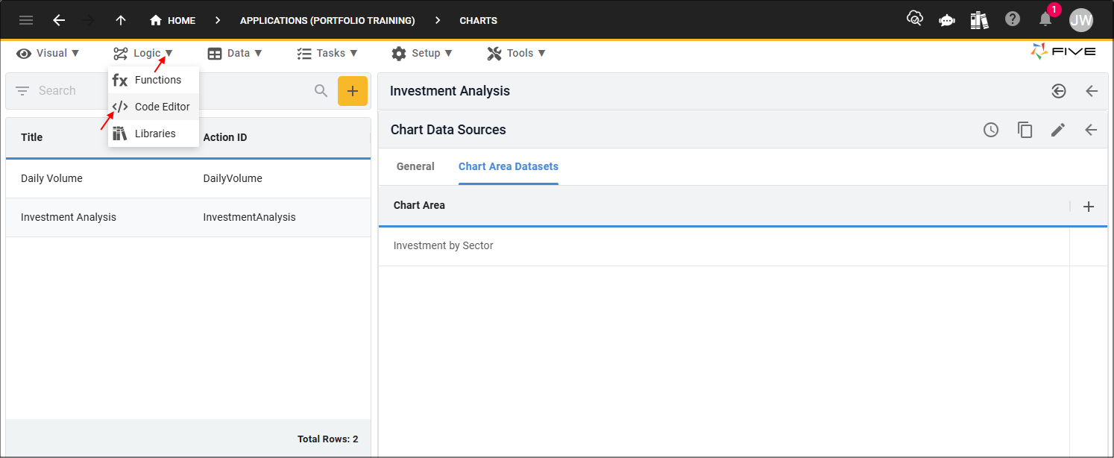Focus the Search input field
The height and width of the screenshot is (458, 1114).
tap(171, 91)
